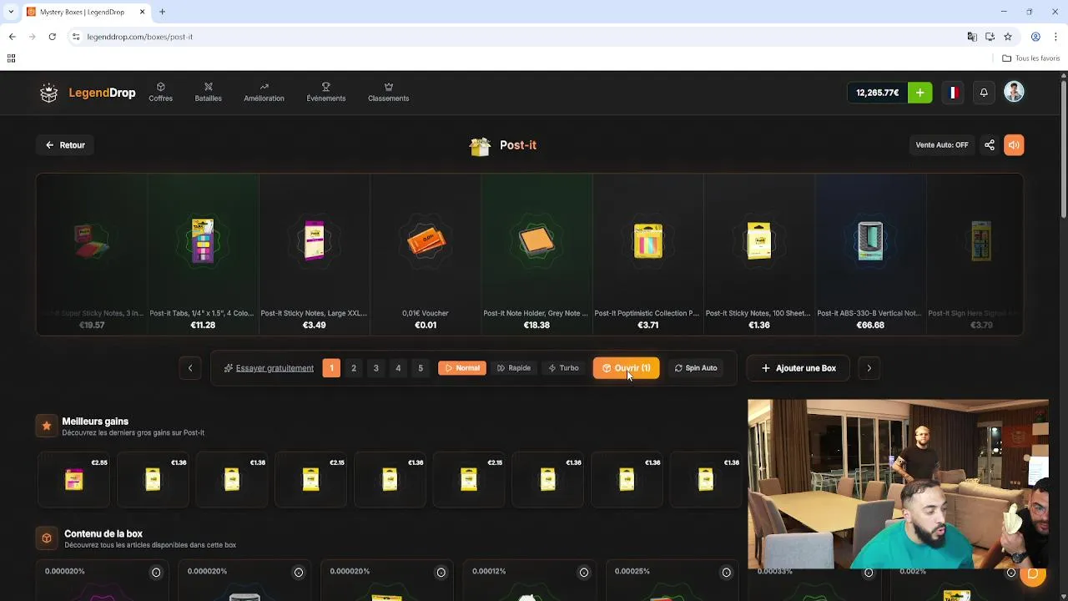
Task: Enable Spin Auto
Action: click(x=696, y=368)
